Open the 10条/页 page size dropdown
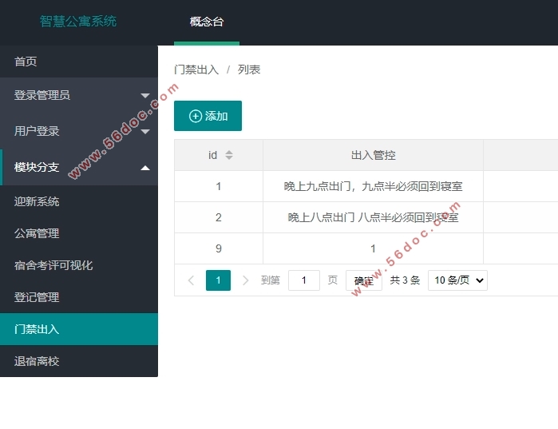This screenshot has width=558, height=429. [x=457, y=280]
